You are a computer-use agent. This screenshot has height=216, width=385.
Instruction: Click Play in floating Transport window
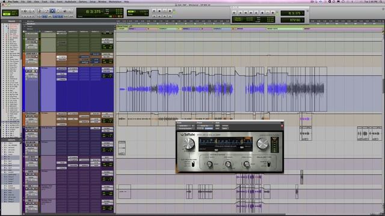point(268,13)
